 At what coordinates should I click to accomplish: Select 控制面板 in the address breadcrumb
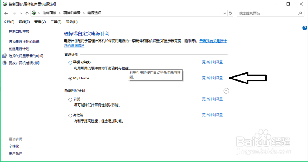[50, 13]
